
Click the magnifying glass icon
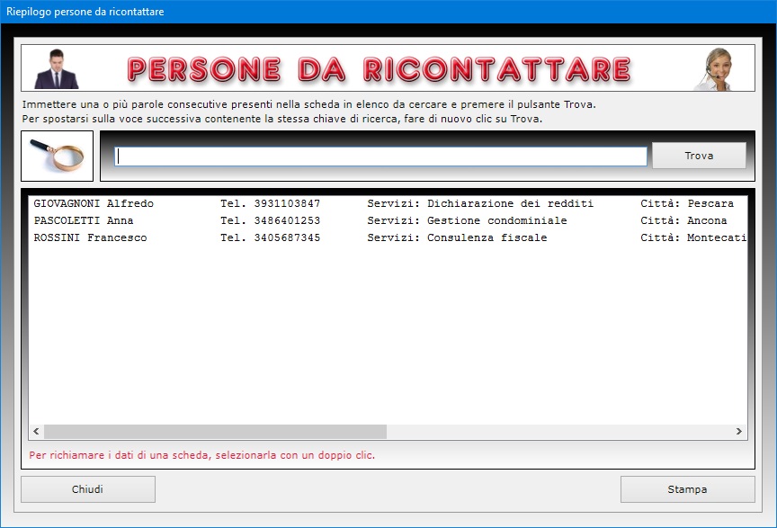[57, 157]
